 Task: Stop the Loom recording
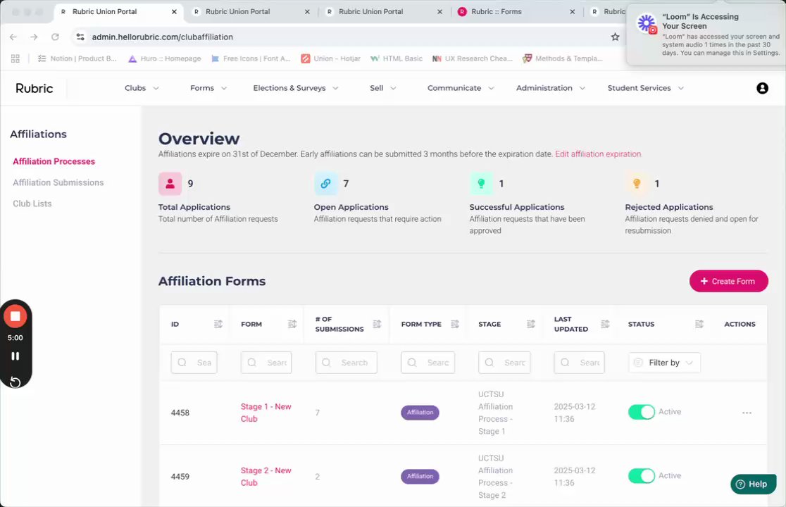[x=15, y=316]
